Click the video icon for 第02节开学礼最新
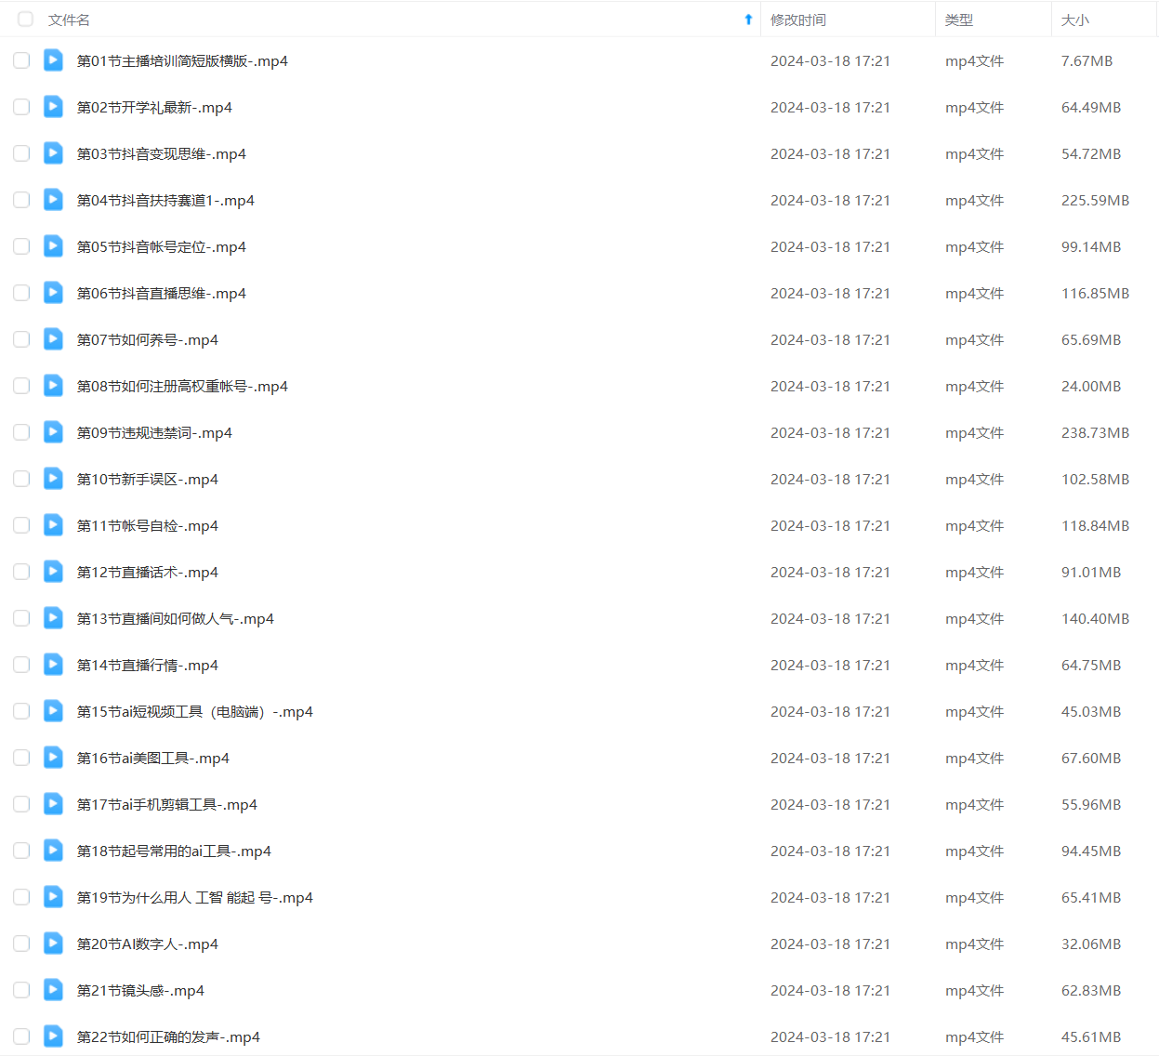Viewport: 1159px width, 1056px height. pos(53,107)
